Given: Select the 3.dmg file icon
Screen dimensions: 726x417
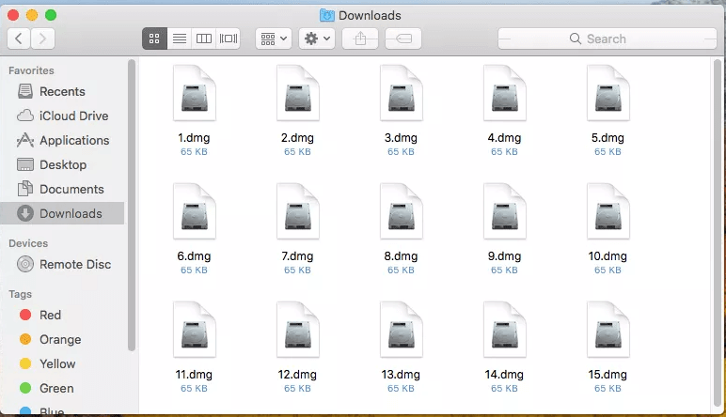Looking at the screenshot, I should coord(402,93).
